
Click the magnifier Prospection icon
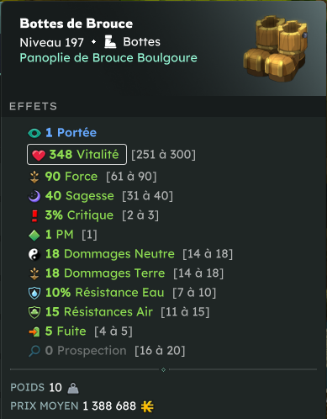click(x=34, y=351)
